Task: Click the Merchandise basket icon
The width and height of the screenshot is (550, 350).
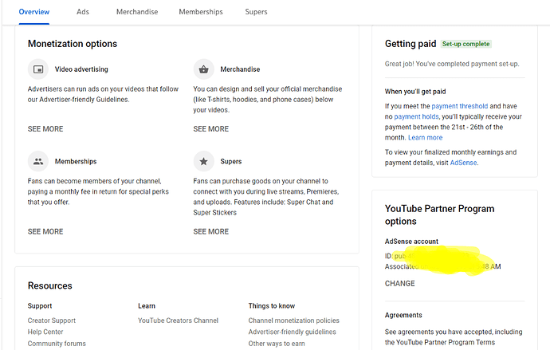Action: 204,69
